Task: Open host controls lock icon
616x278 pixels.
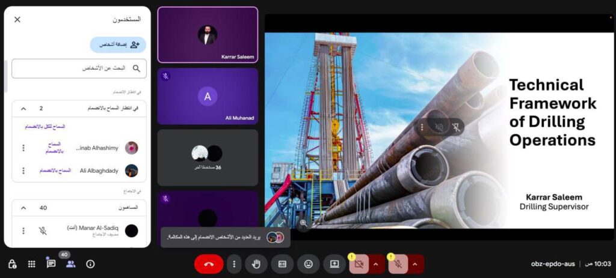Action: (12, 264)
